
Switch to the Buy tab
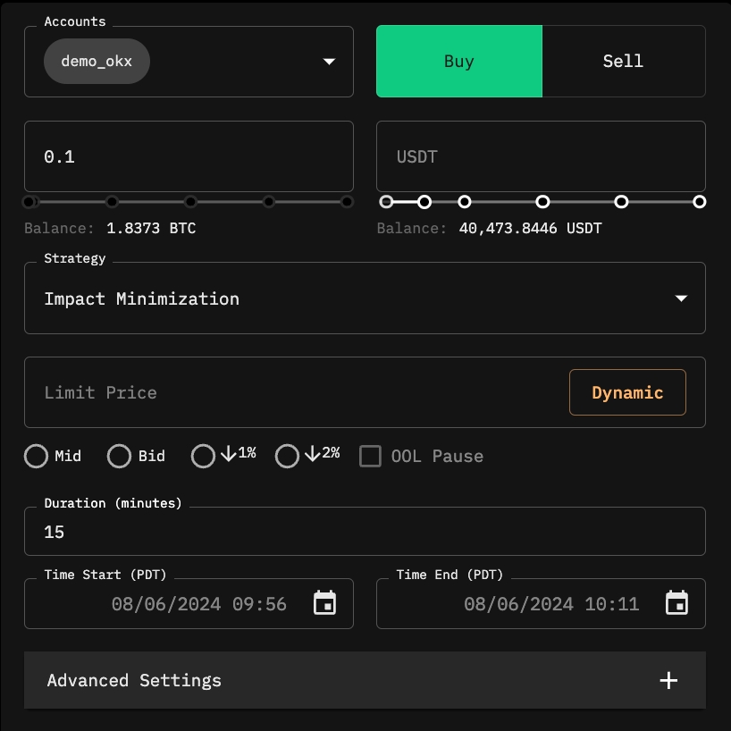click(458, 62)
